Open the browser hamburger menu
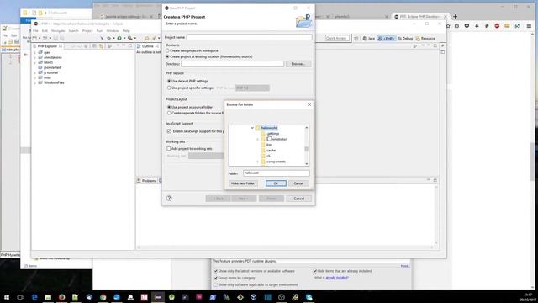 [529, 26]
